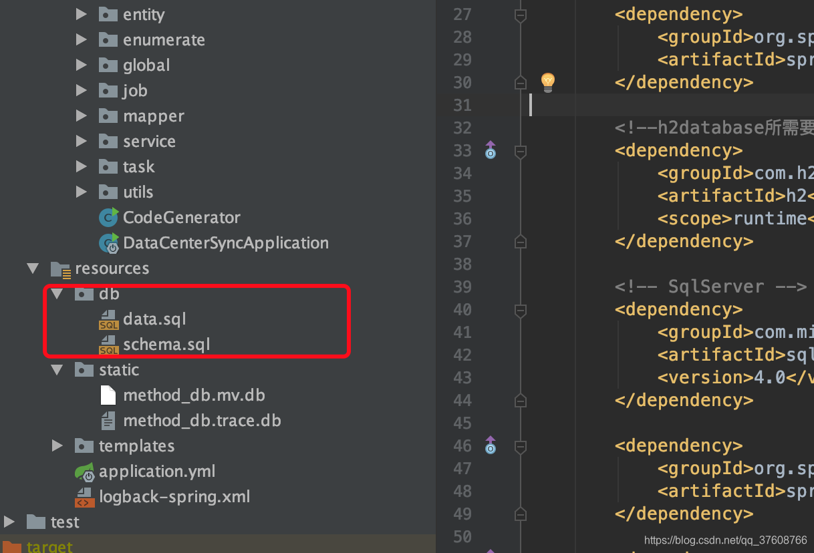Click the CodeGenerator class icon
Viewport: 814px width, 553px height.
click(108, 217)
